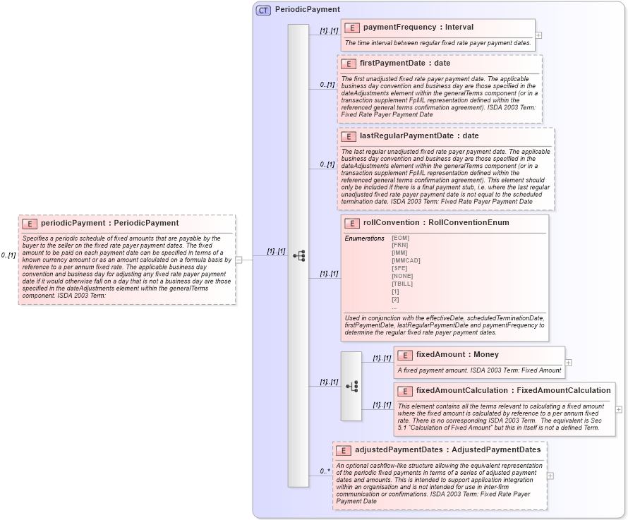Select the [EOM] enumeration value
Viewport: 628px width, 520px height.
pyautogui.click(x=401, y=237)
